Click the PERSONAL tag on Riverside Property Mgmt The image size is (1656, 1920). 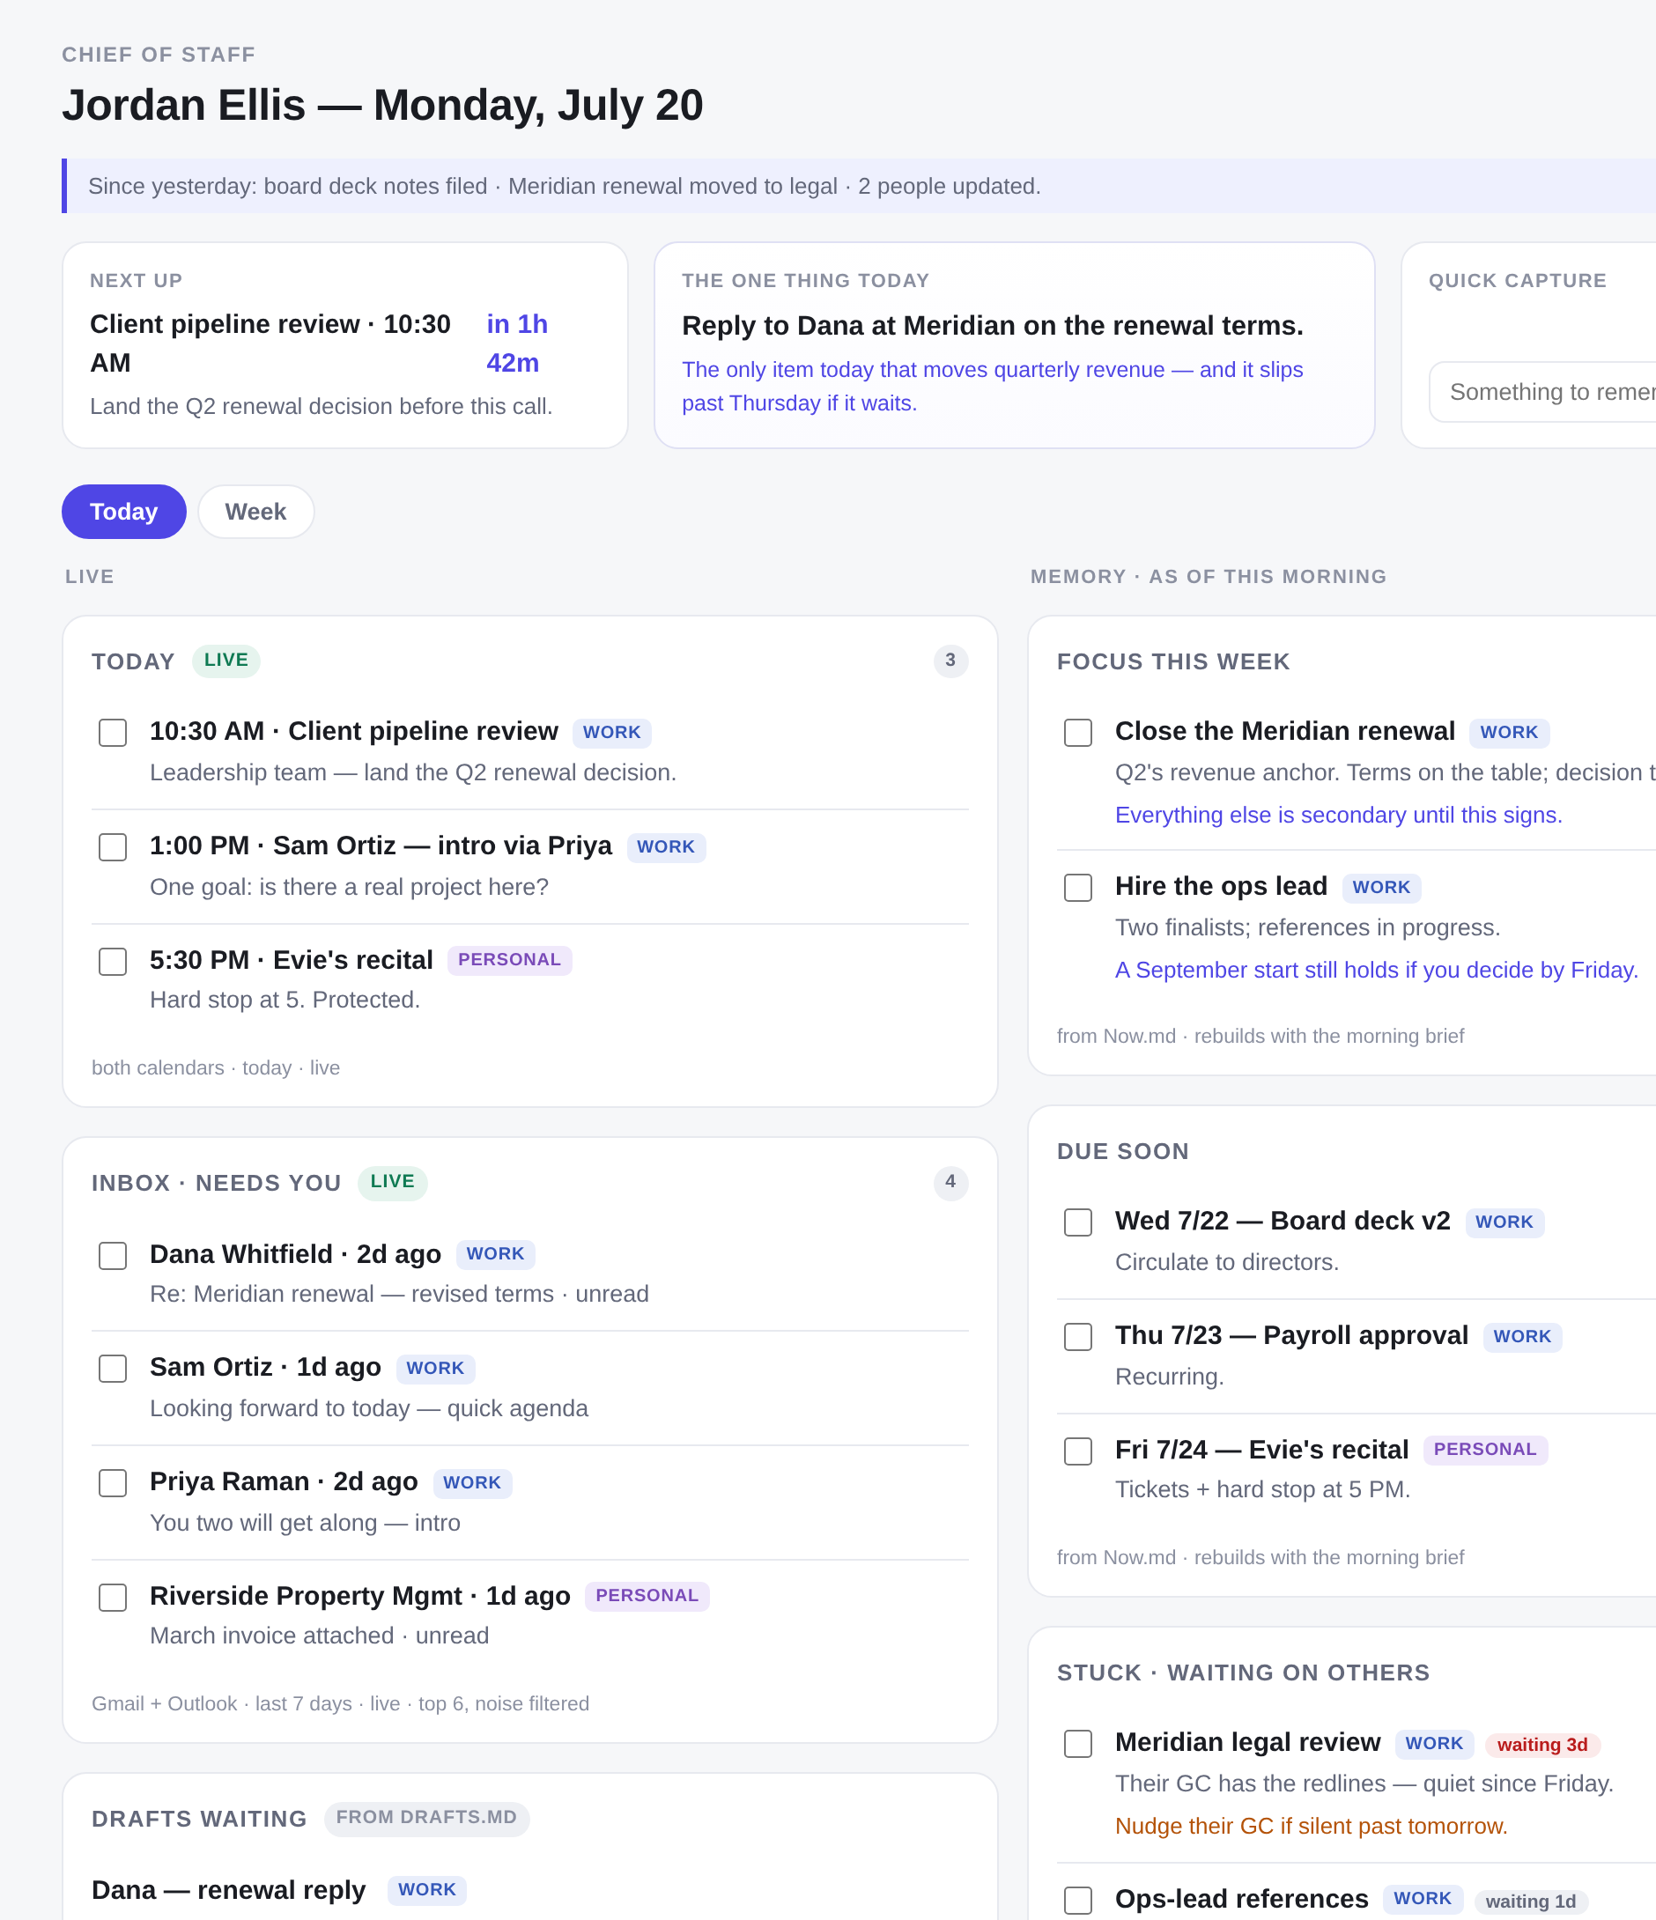[x=647, y=1596]
